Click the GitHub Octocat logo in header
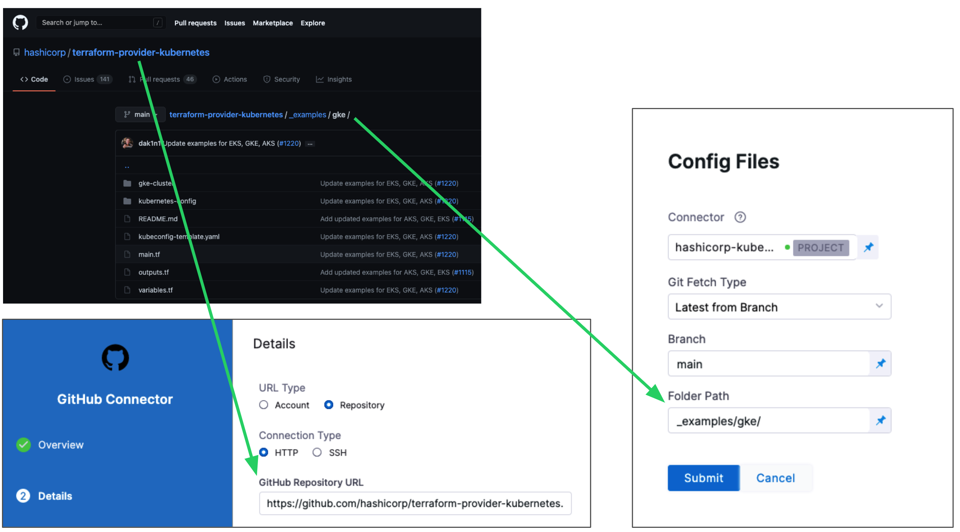Image resolution: width=960 pixels, height=532 pixels. 20,22
